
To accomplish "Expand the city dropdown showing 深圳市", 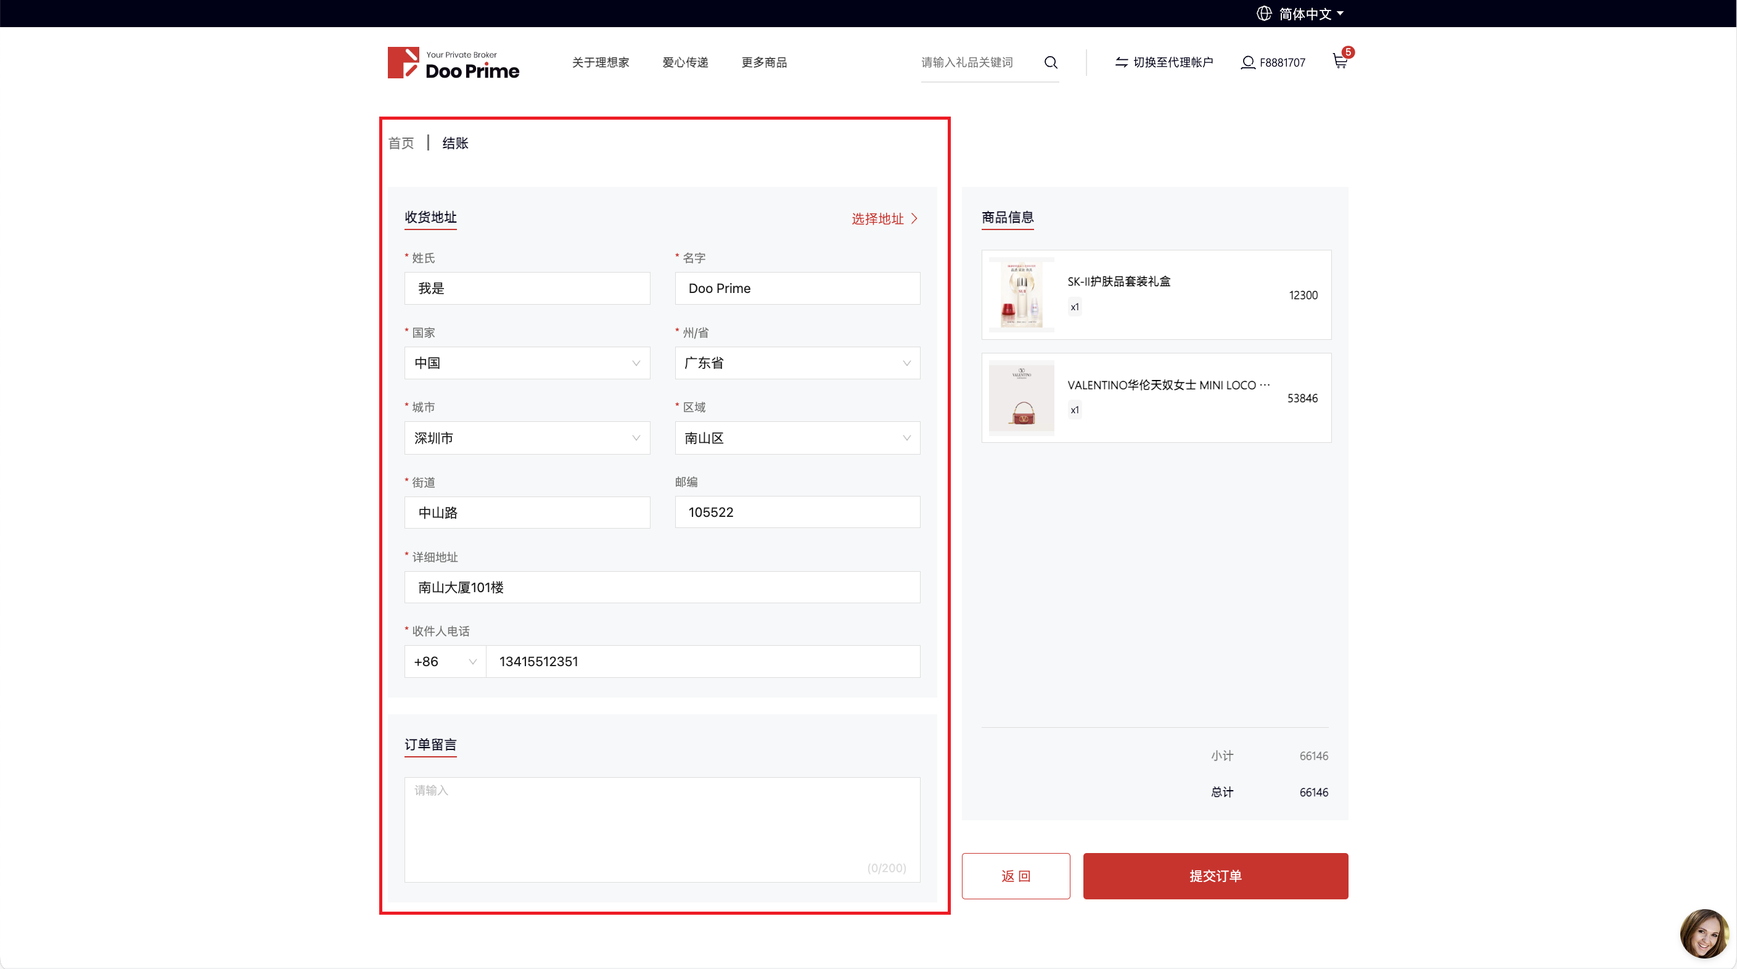I will [527, 438].
